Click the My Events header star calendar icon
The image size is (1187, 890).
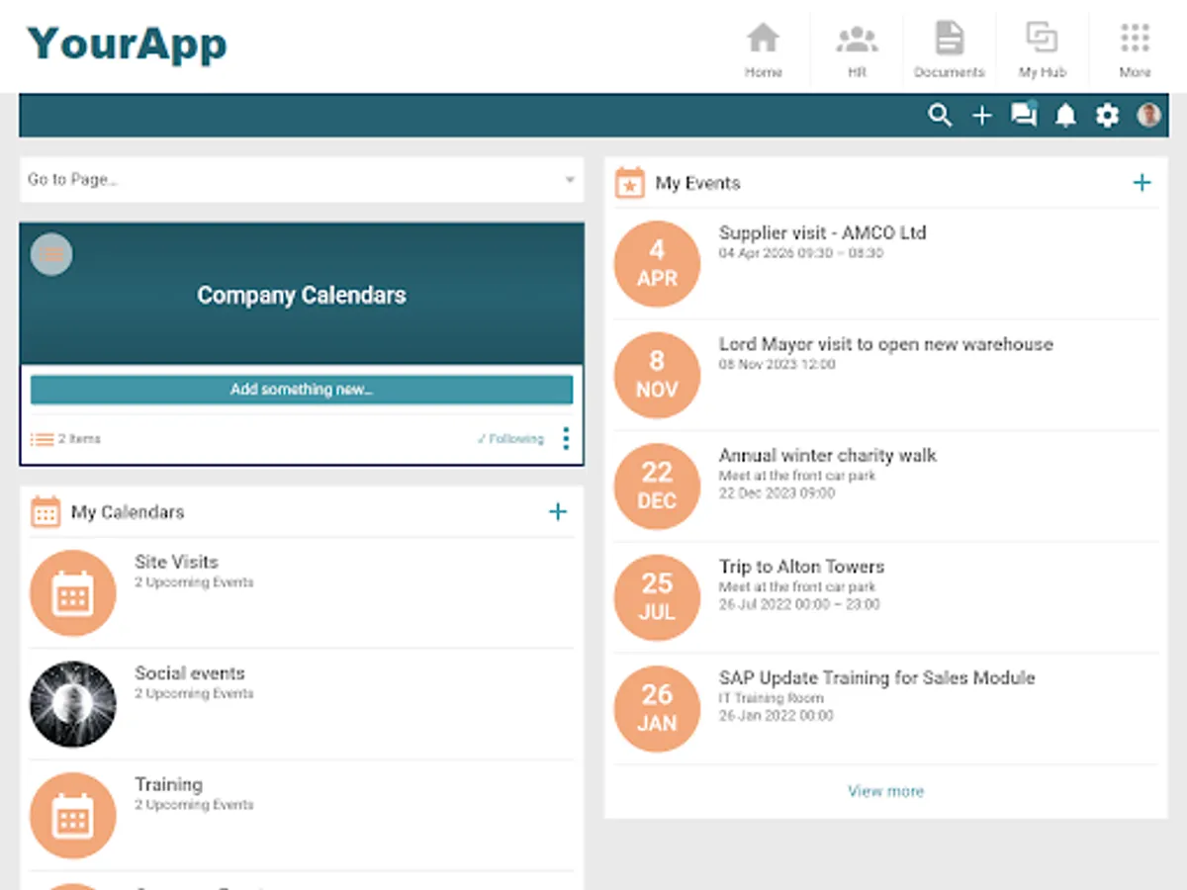(630, 183)
